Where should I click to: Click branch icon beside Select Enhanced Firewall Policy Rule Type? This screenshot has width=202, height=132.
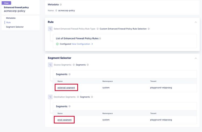tap(50, 29)
